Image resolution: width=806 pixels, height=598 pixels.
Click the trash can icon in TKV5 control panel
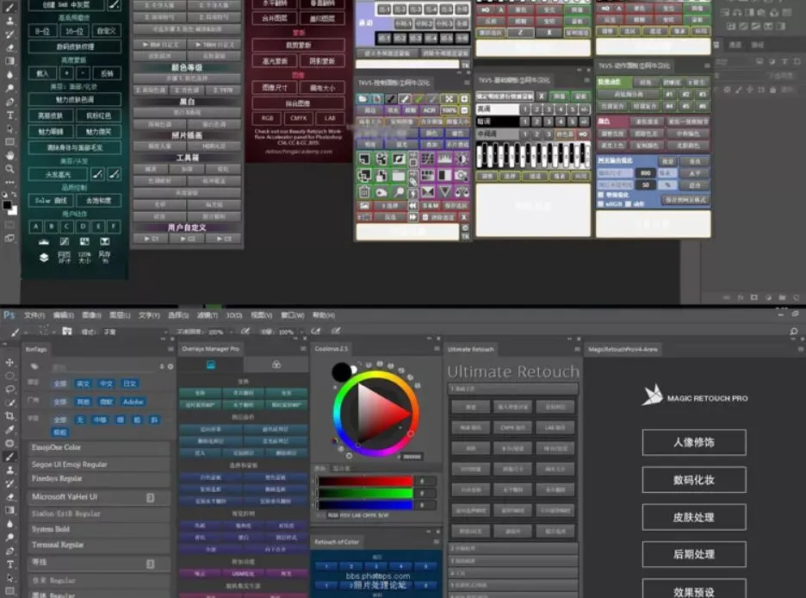pos(364,192)
